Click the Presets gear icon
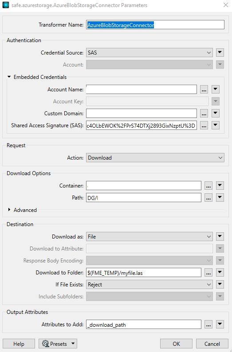The image size is (232, 352). (46, 344)
